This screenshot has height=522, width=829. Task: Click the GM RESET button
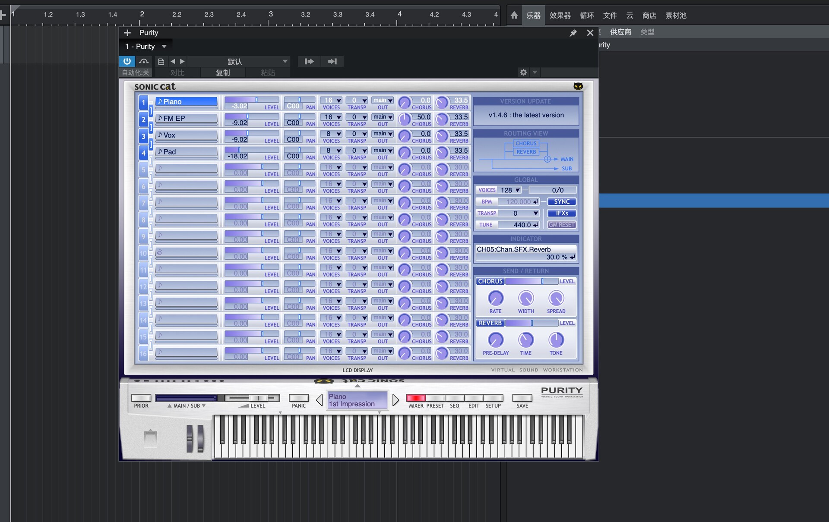point(562,225)
